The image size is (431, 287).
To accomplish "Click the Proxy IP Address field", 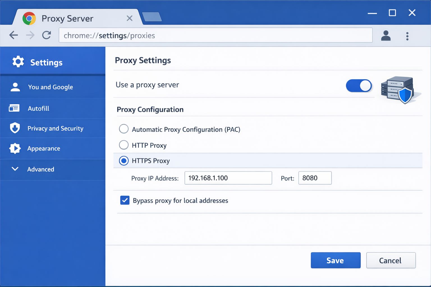I will [x=228, y=178].
